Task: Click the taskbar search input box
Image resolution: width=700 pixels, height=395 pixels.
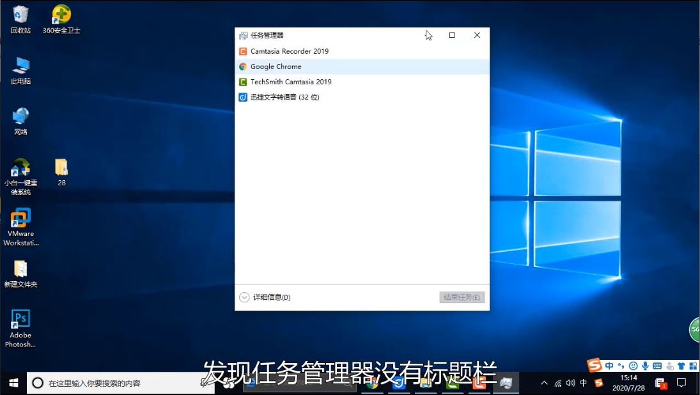Action: (115, 383)
